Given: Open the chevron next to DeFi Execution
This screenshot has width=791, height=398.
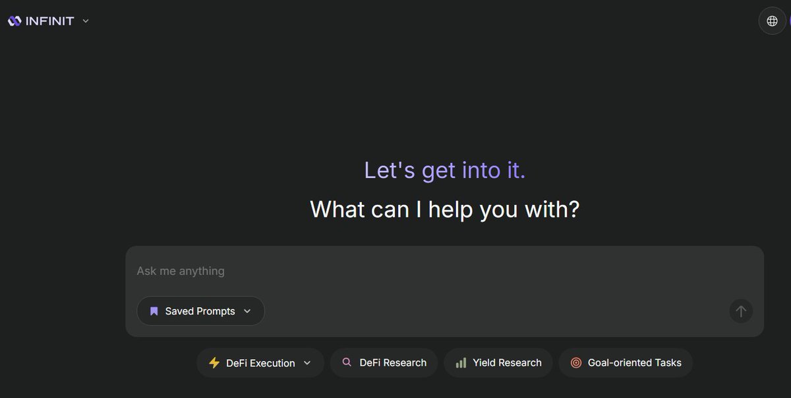Looking at the screenshot, I should pyautogui.click(x=307, y=362).
